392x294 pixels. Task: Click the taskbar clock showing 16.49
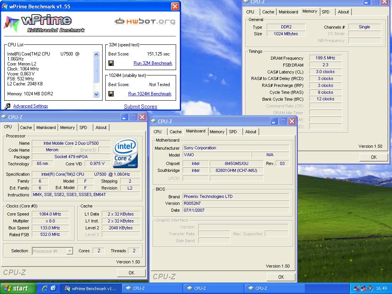(x=382, y=289)
